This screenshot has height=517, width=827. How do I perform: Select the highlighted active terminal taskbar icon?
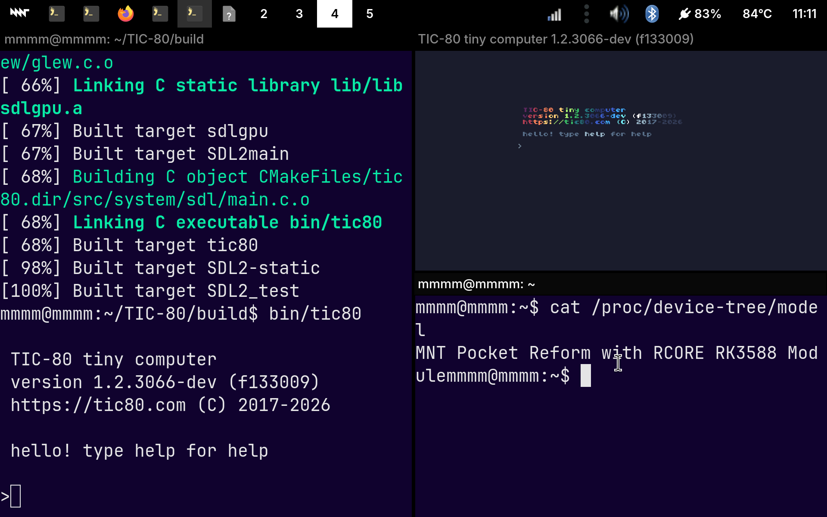click(x=194, y=14)
